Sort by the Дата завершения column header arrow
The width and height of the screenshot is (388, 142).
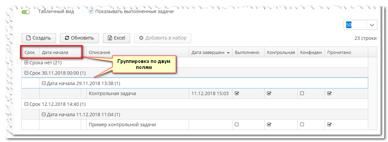pos(228,53)
